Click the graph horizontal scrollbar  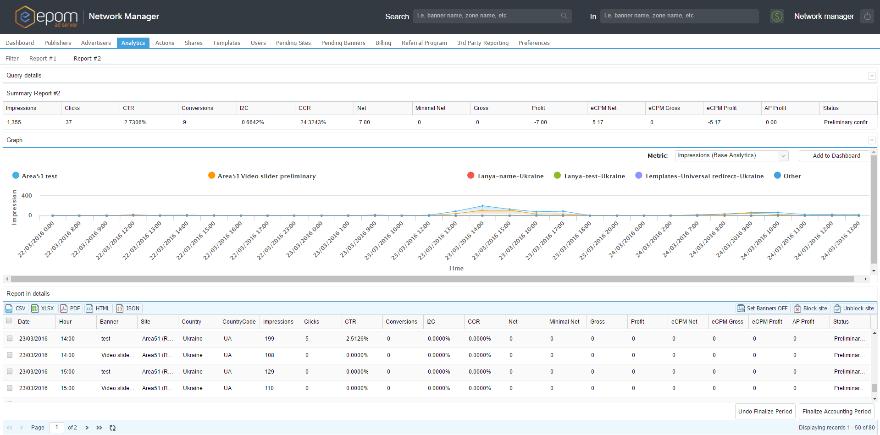tap(432, 279)
